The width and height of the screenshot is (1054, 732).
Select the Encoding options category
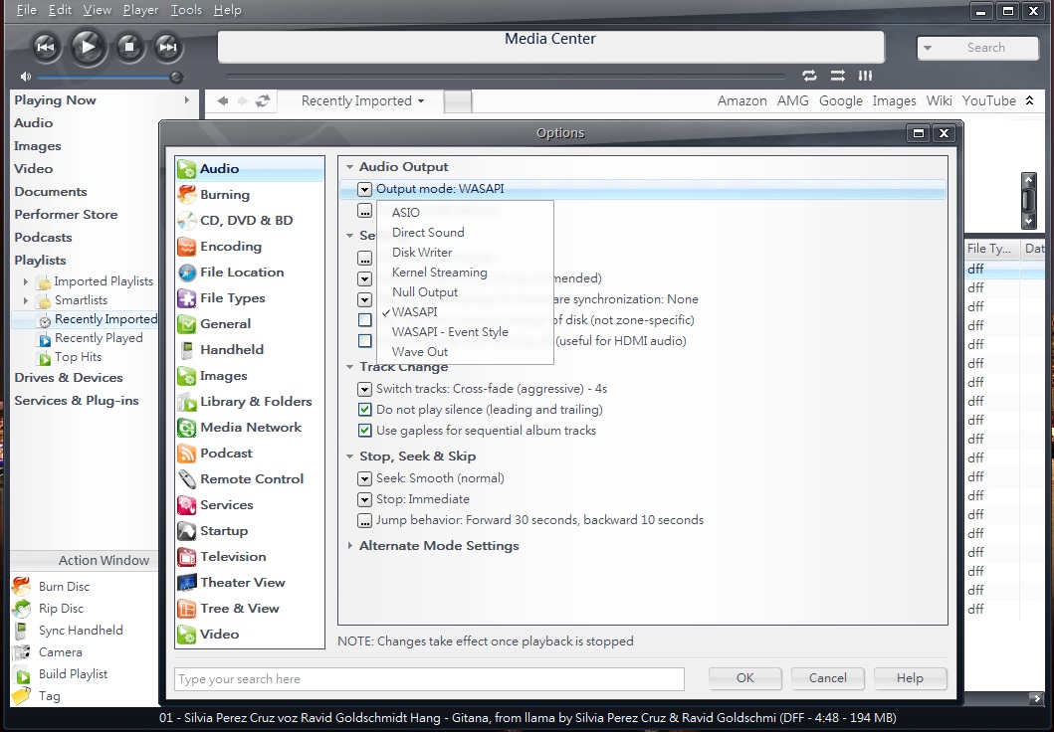(x=230, y=247)
